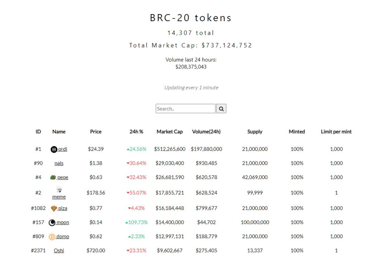
Task: Click the magnifying glass search icon
Action: pos(221,108)
